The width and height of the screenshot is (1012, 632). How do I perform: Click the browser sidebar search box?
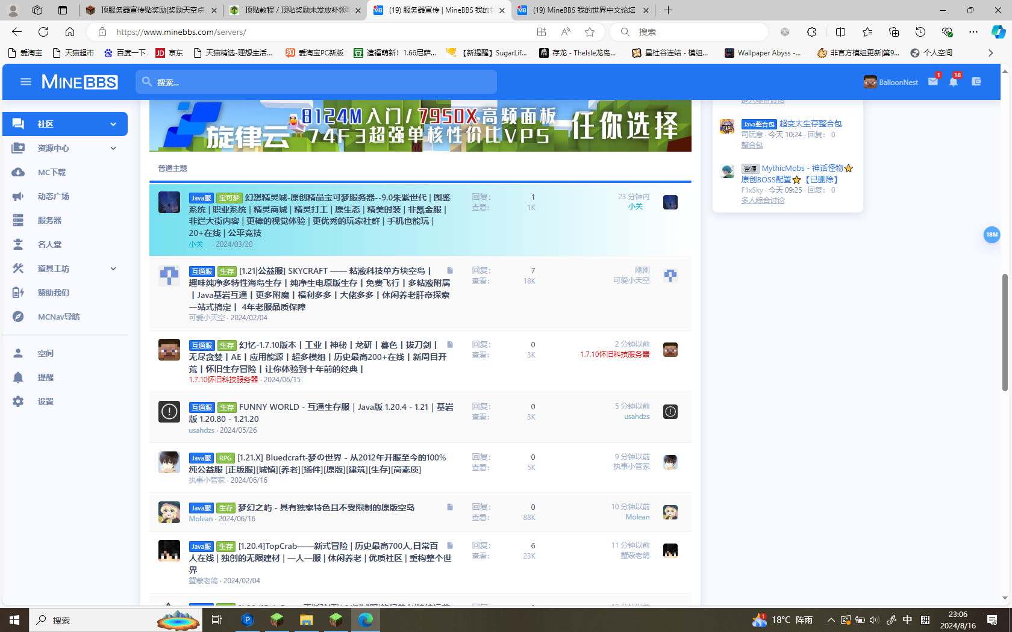point(689,32)
